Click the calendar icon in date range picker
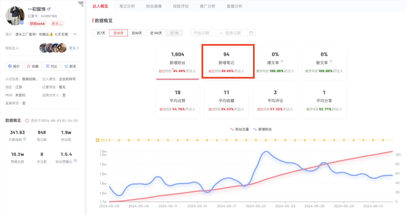 click(x=251, y=33)
